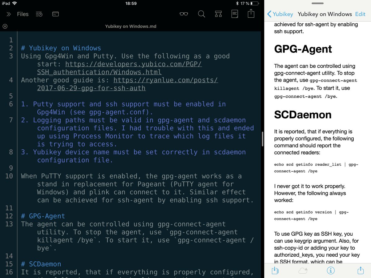Tap the share icon at the bottom right pane
The image size is (371, 278).
[x=360, y=270]
